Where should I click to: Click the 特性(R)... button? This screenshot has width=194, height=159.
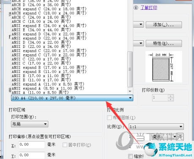pos(164,43)
